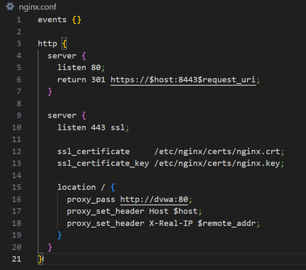Click 'ssl_certificate' directive on line 12
The width and height of the screenshot is (306, 270).
coord(94,152)
